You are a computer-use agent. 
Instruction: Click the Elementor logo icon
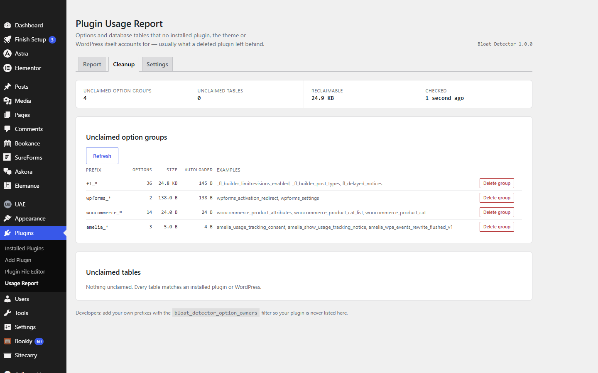pos(7,68)
